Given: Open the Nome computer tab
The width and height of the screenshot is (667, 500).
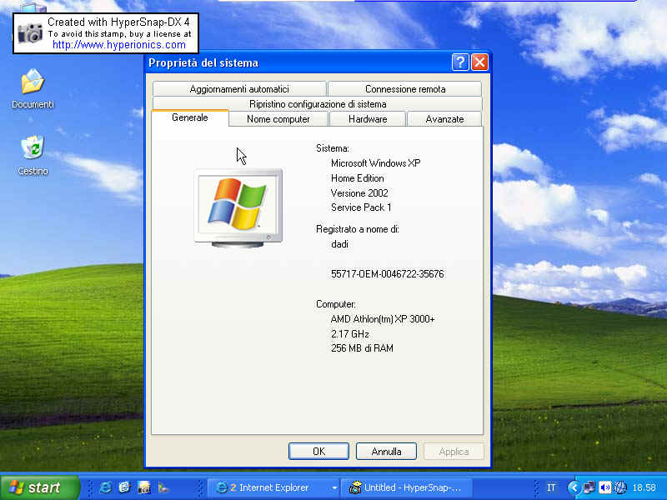Looking at the screenshot, I should click(278, 119).
